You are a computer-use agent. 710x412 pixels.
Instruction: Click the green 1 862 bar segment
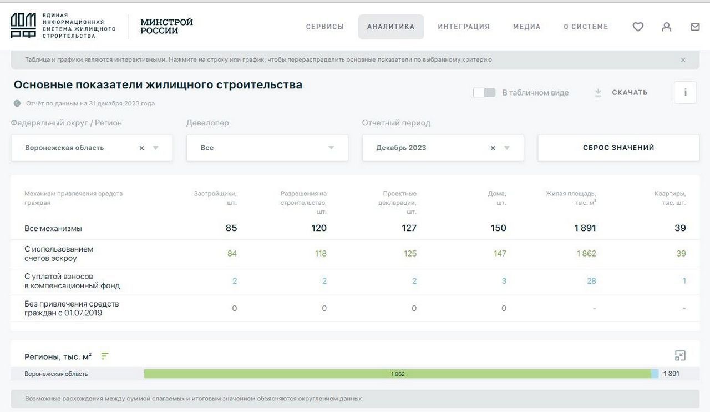[398, 374]
